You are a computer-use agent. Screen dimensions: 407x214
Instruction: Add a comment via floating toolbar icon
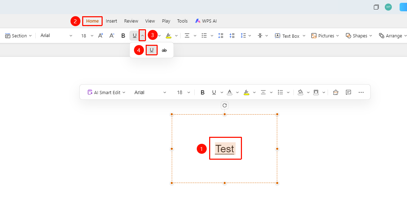tap(348, 92)
